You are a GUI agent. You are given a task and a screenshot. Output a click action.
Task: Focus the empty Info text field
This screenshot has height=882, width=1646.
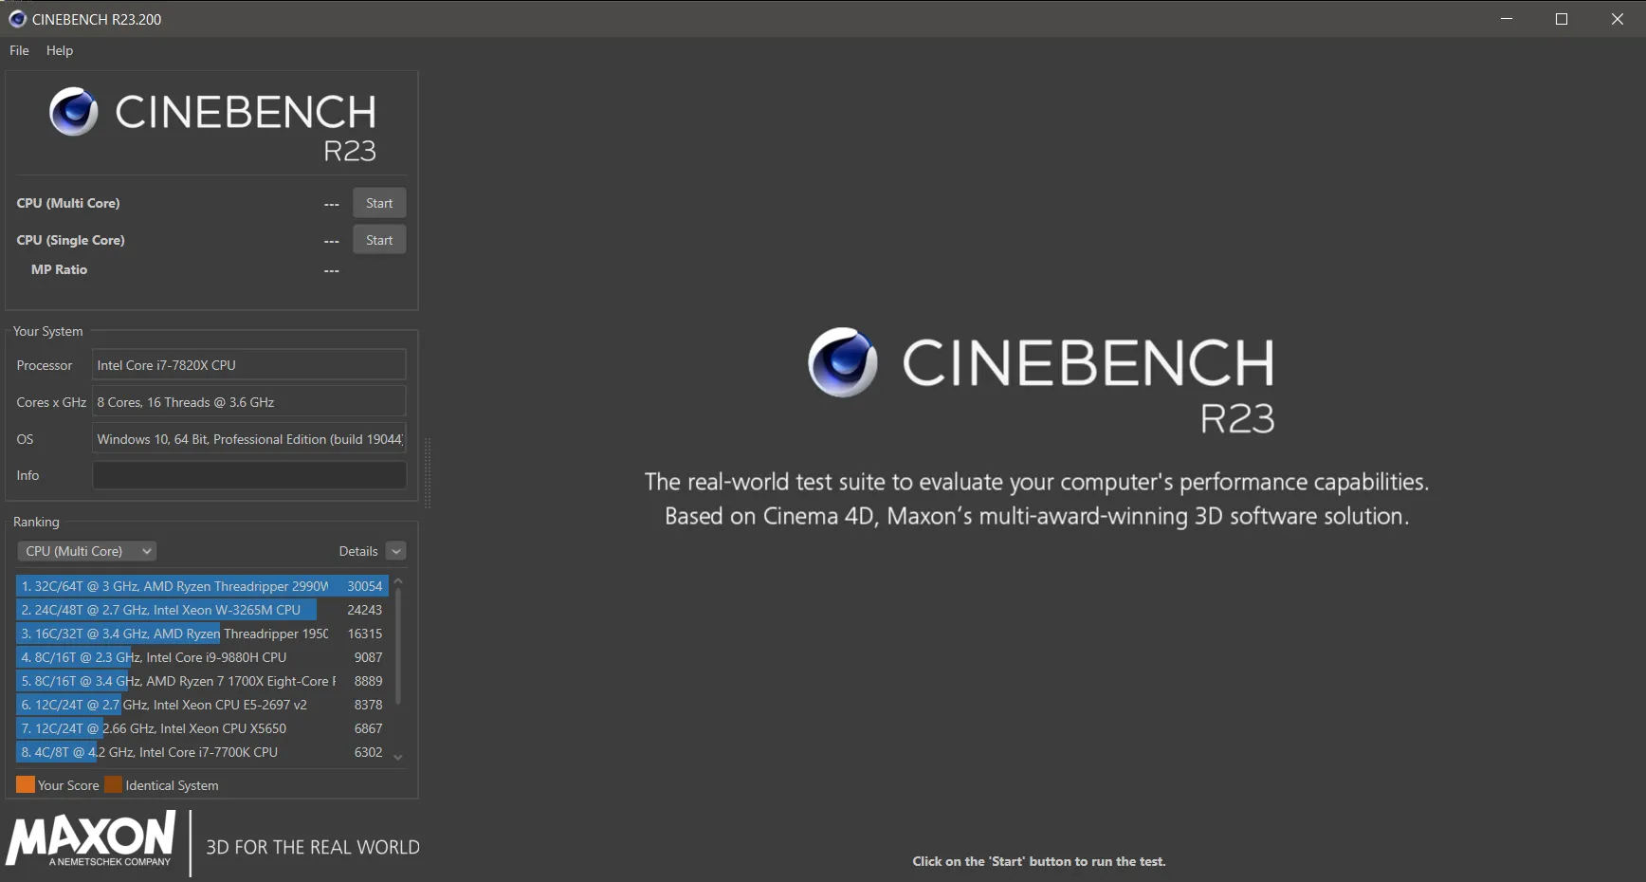point(249,475)
